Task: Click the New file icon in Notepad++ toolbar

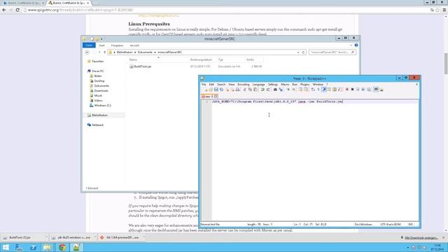Action: click(206, 90)
